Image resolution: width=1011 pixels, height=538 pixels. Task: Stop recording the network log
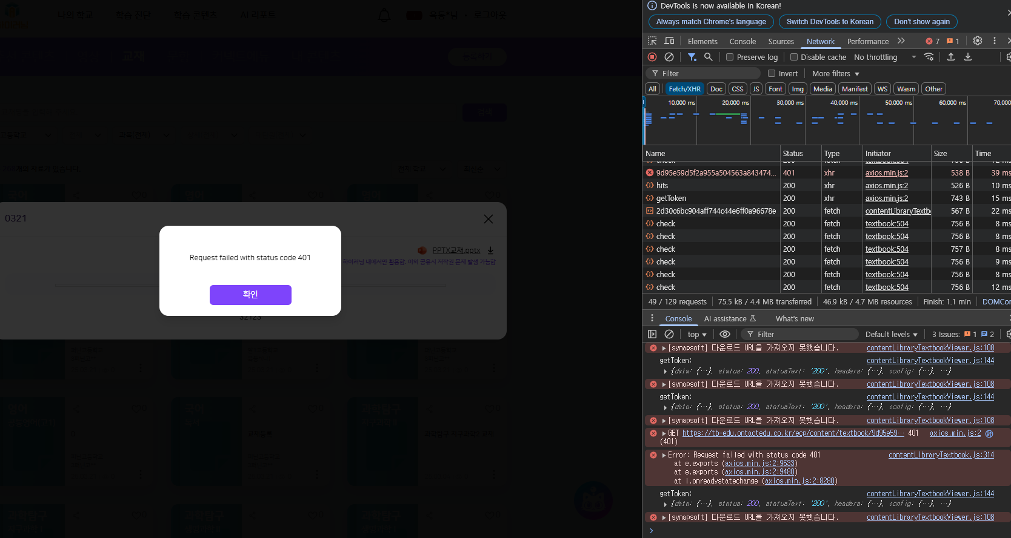[x=652, y=57]
